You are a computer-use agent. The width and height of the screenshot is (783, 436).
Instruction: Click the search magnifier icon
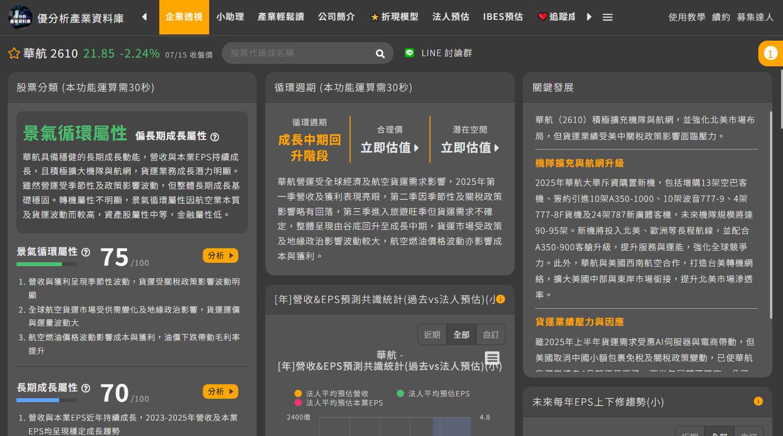(x=380, y=53)
